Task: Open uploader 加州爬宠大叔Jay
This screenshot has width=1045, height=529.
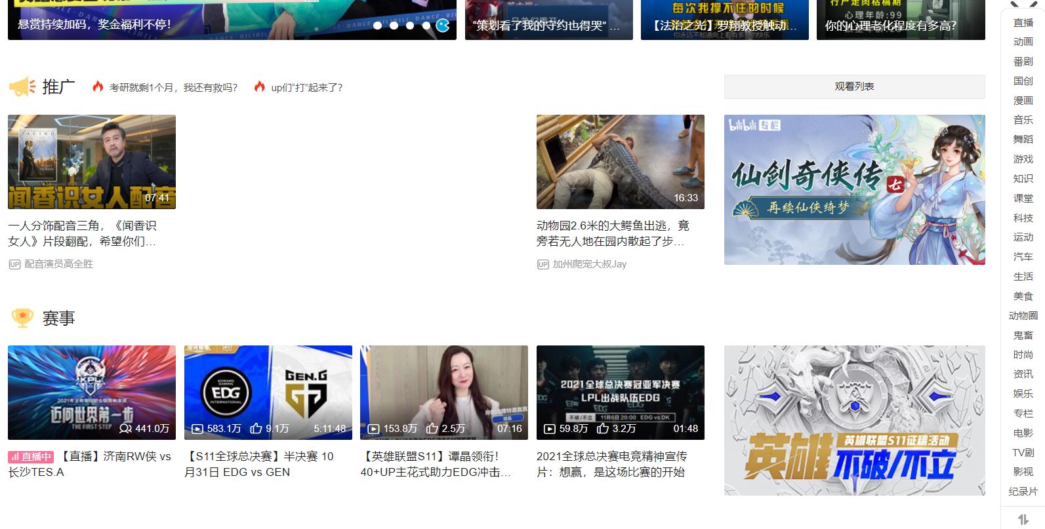Action: [589, 264]
